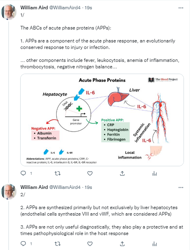Like the second tweet
The image size is (190, 250).
click(90, 244)
